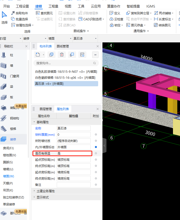This screenshot has width=180, height=220.
Task: Select 独立柱装修(DZ) item
Action: click(x=14, y=197)
